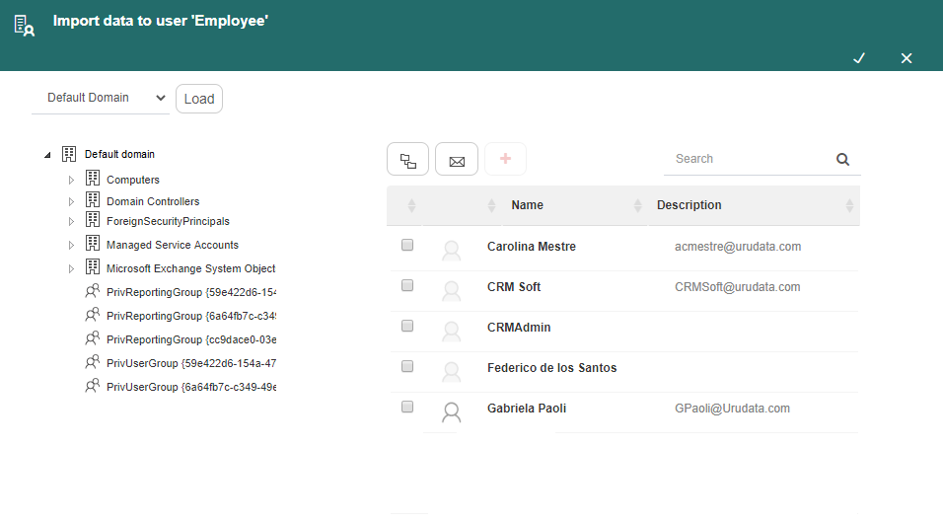
Task: Confirm import with the checkmark icon
Action: (859, 58)
